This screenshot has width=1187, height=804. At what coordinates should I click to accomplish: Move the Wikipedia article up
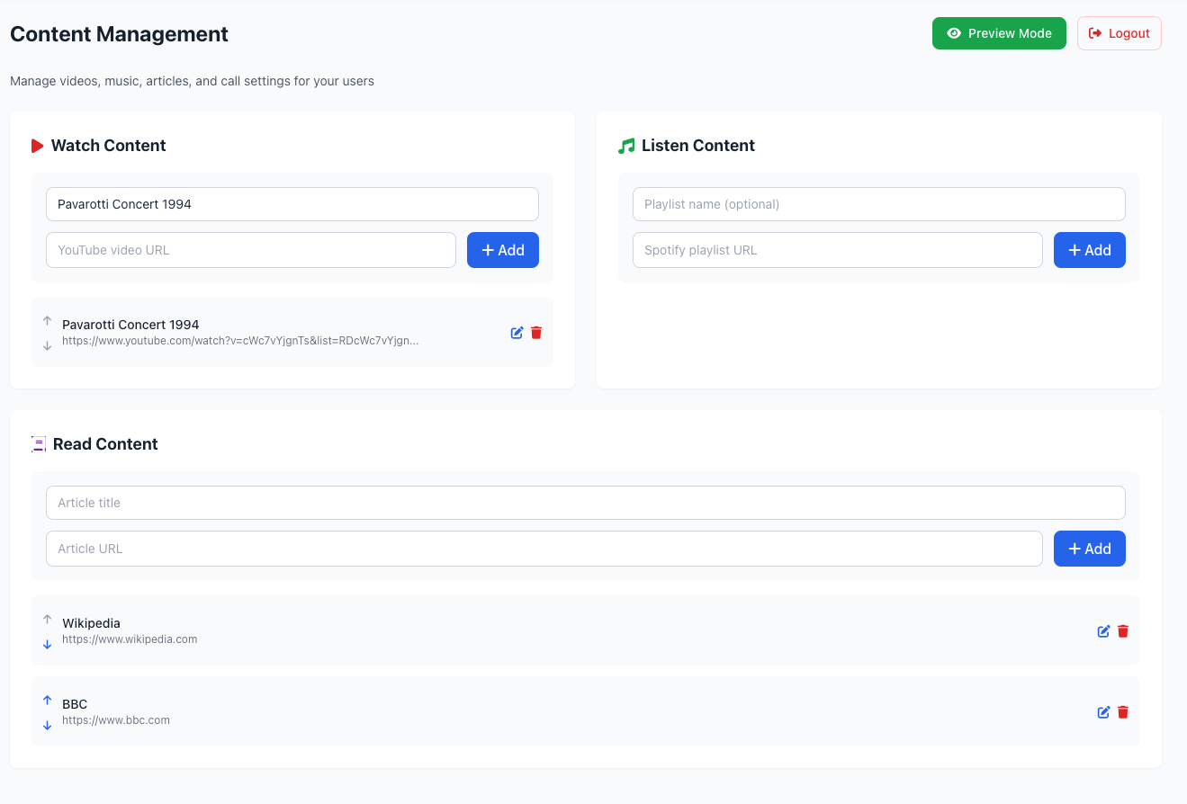tap(48, 619)
